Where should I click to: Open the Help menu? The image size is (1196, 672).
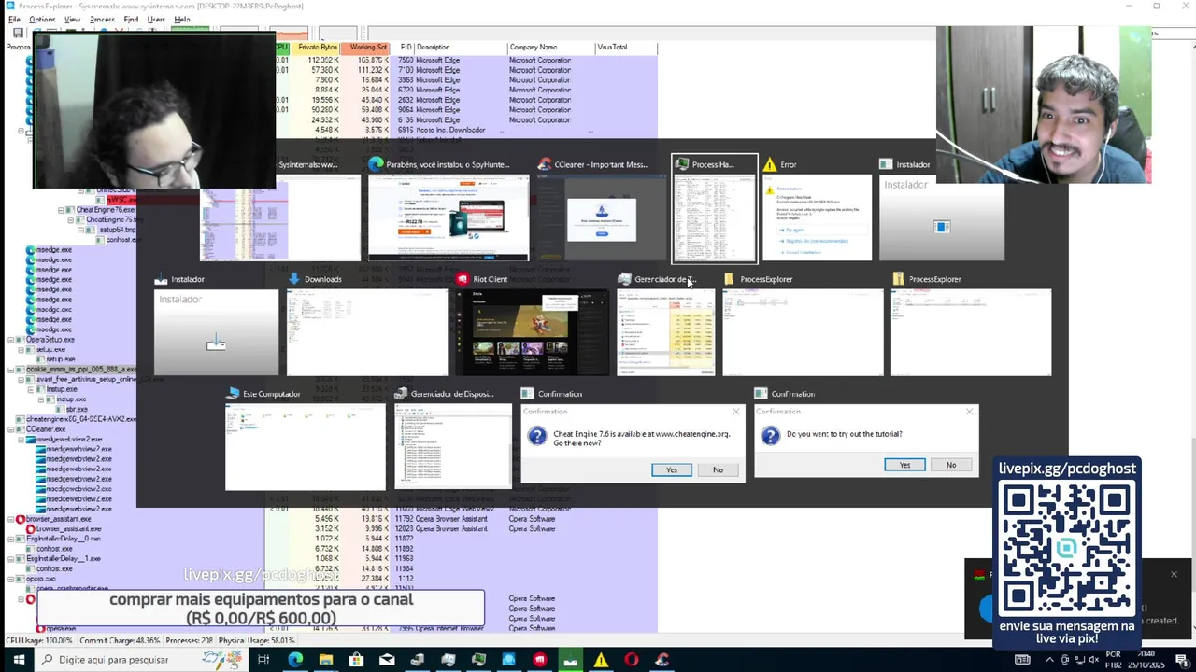pyautogui.click(x=182, y=19)
